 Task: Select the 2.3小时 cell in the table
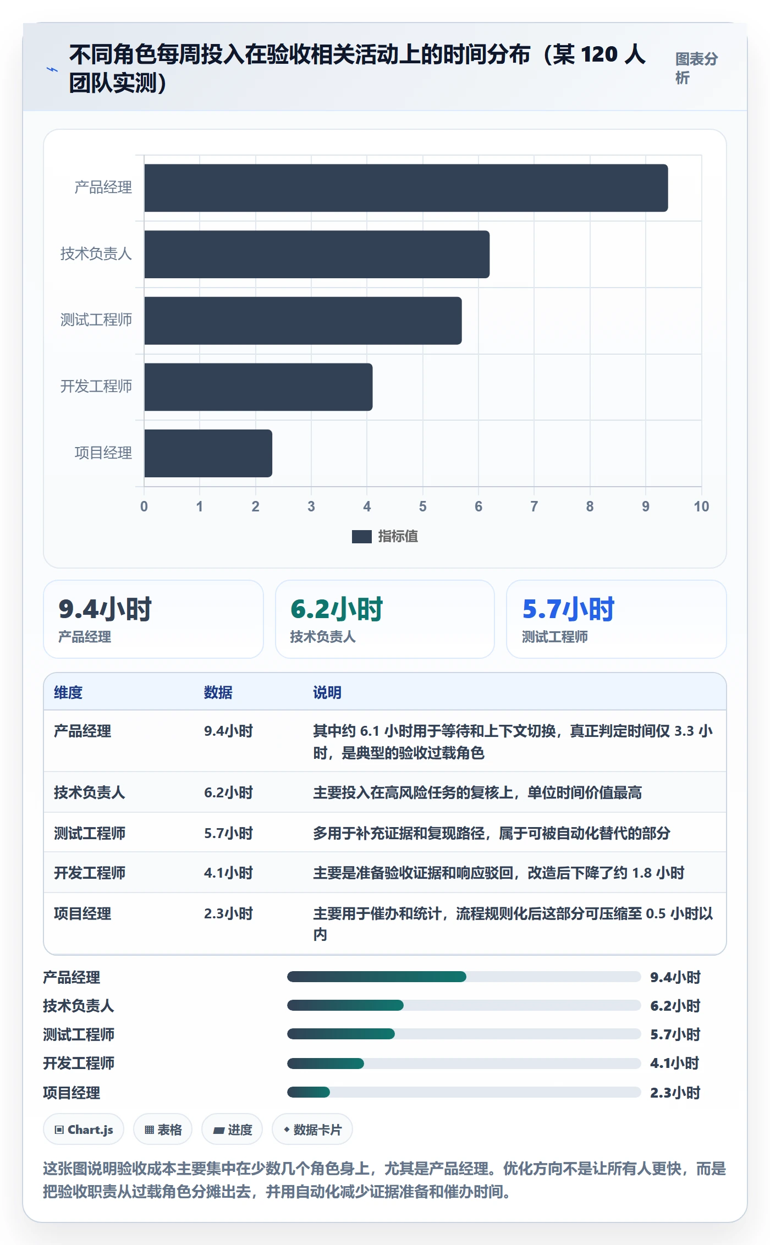click(228, 913)
